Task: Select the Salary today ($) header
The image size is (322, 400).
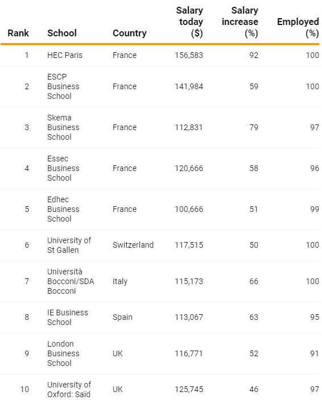Action: (x=189, y=22)
